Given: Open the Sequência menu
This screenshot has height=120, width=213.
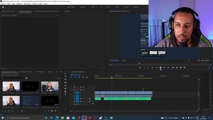Looking at the screenshot, I should pos(19,4).
